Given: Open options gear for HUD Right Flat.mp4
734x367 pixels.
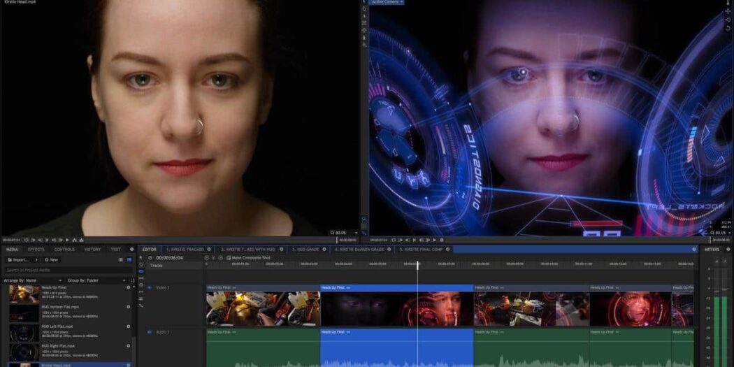Looking at the screenshot, I should [x=128, y=346].
